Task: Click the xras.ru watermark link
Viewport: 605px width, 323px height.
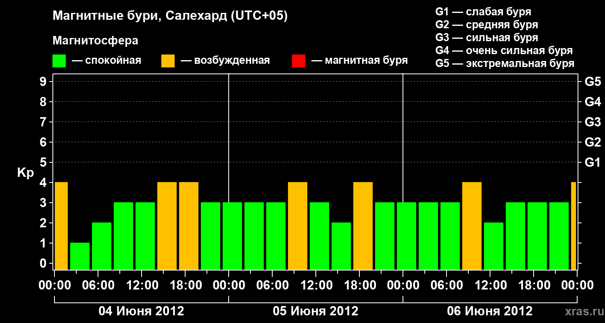Action: [582, 311]
